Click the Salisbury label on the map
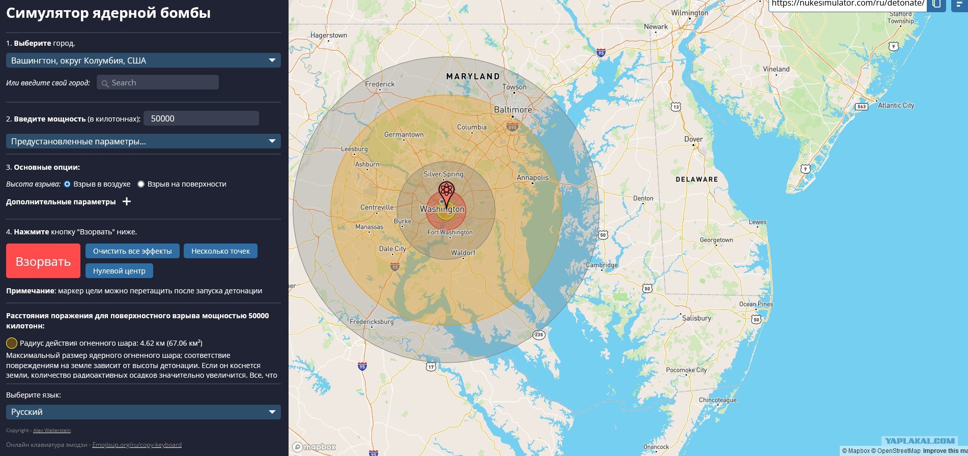 click(x=697, y=318)
